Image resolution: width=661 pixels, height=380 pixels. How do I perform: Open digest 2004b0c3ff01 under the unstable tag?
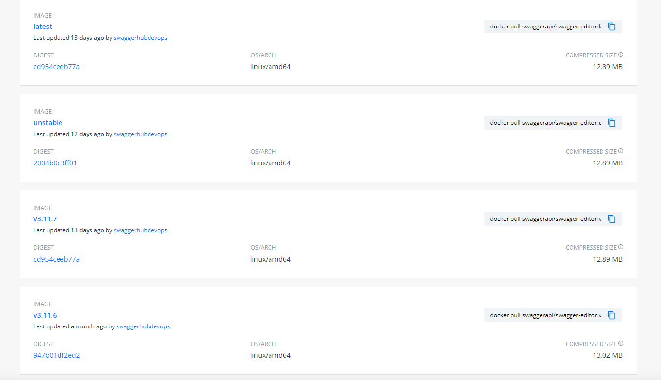(x=55, y=163)
